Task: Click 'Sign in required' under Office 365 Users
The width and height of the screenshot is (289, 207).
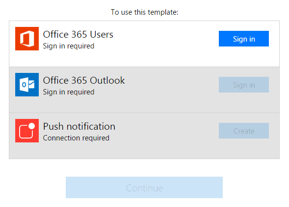Action: (69, 46)
